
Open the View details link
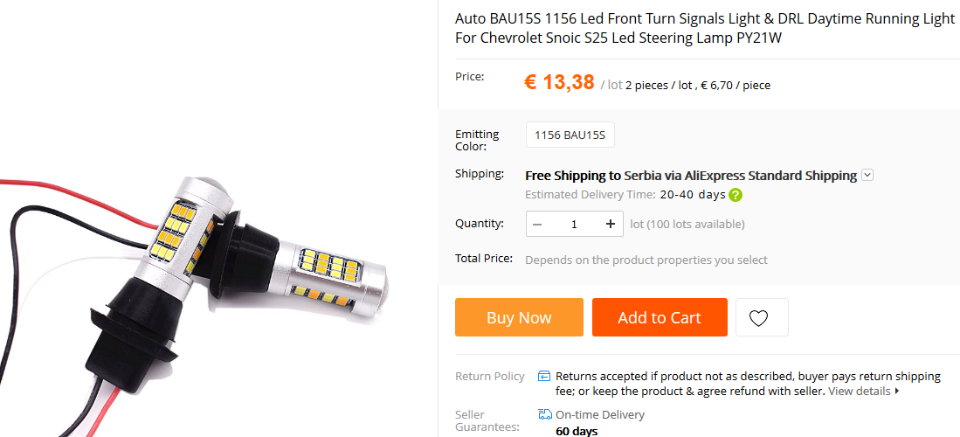tap(859, 391)
